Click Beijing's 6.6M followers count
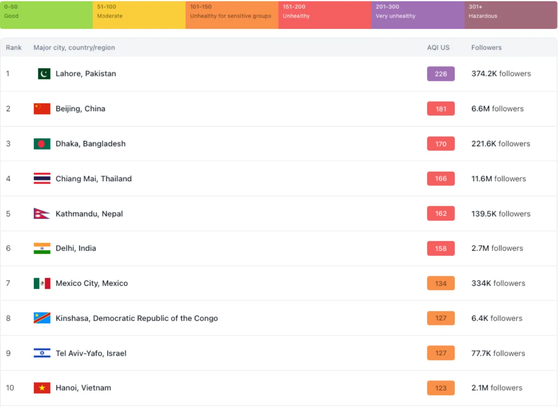The width and height of the screenshot is (558, 407). pos(497,109)
